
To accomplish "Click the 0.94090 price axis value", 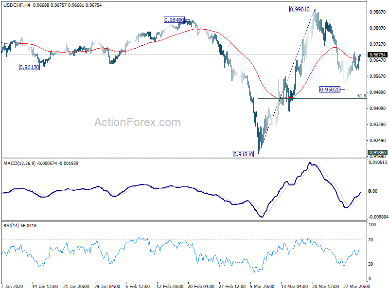I will pyautogui.click(x=378, y=108).
